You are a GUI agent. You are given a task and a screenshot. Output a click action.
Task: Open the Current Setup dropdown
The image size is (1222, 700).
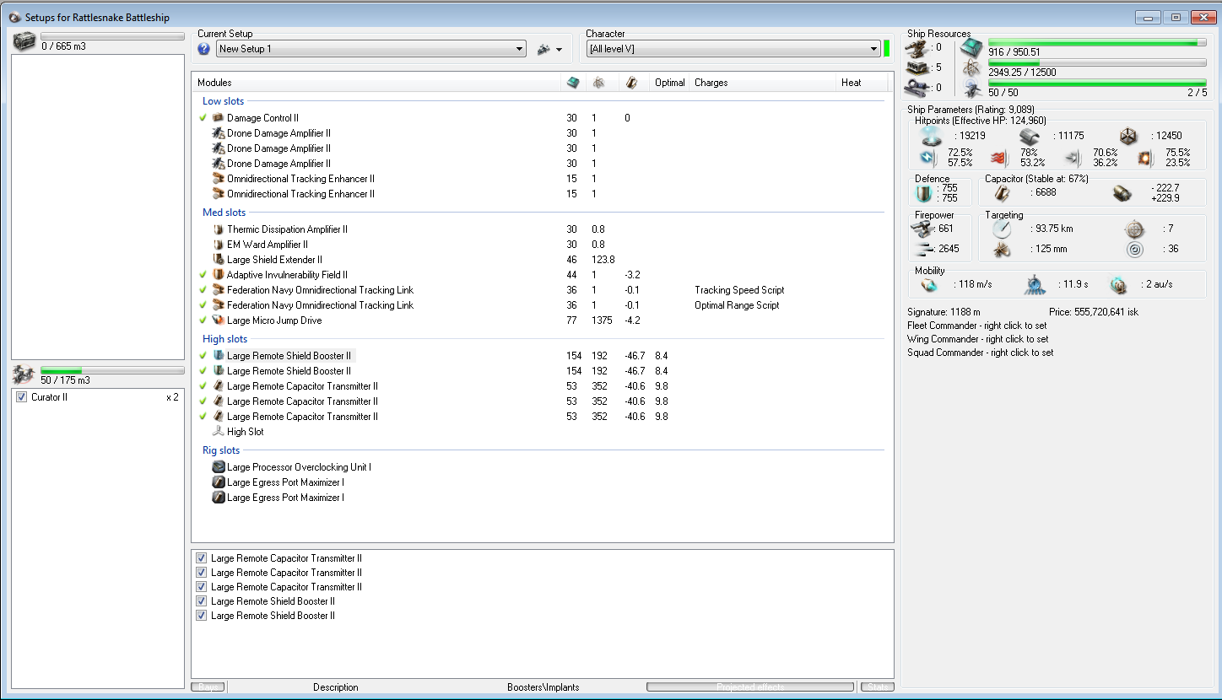coord(519,49)
